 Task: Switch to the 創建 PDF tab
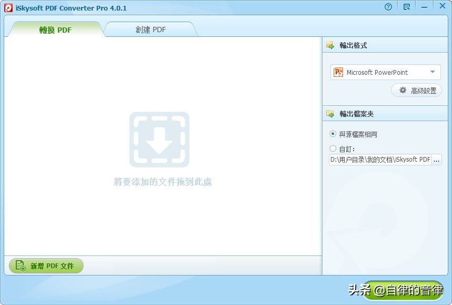151,29
